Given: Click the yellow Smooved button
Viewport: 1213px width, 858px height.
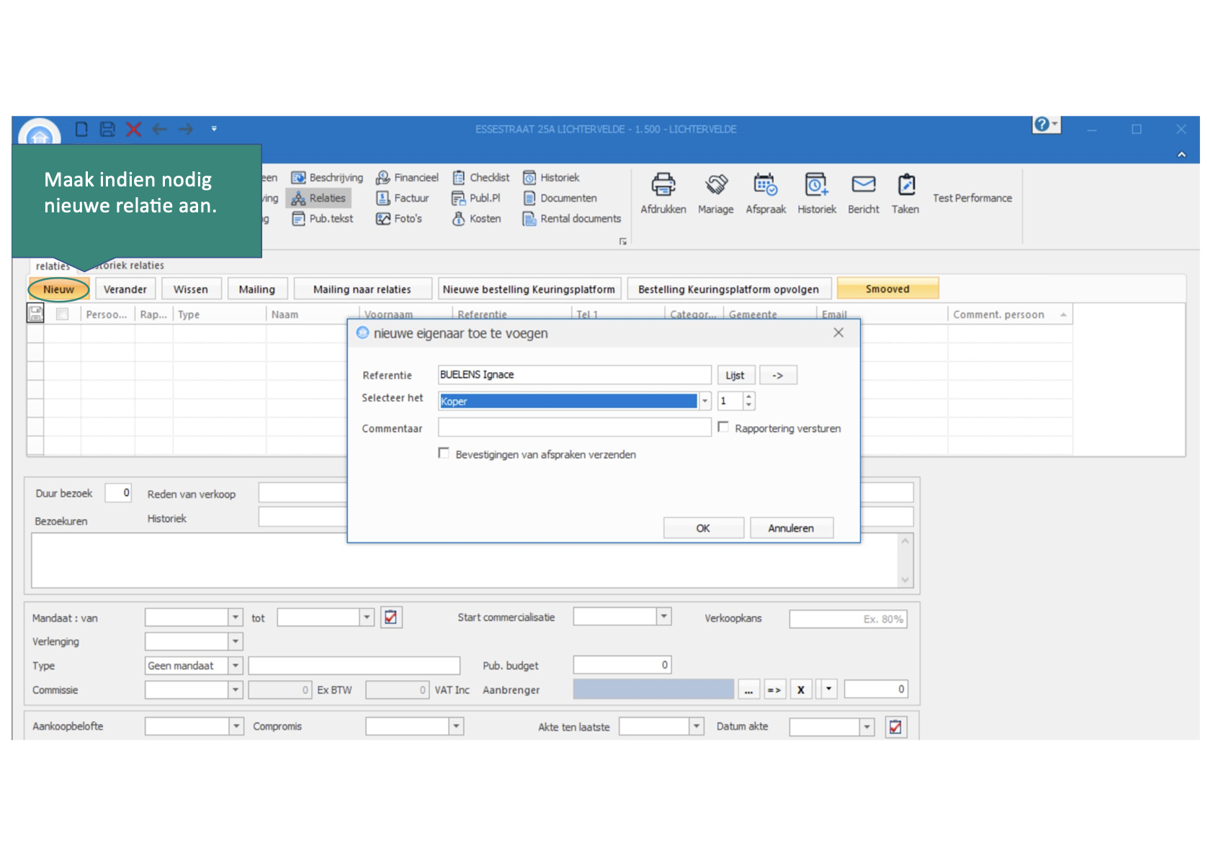Looking at the screenshot, I should coord(887,289).
